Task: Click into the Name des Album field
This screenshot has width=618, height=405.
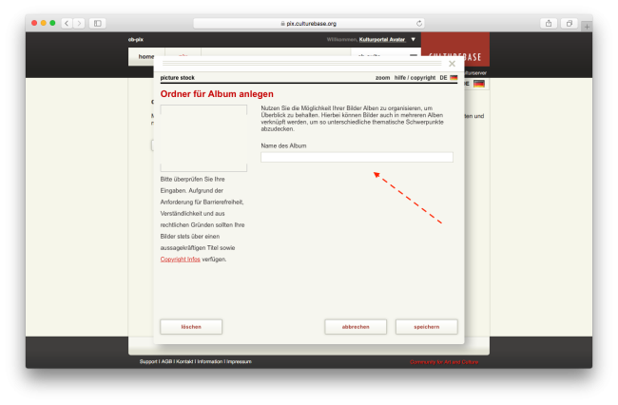Action: [x=357, y=157]
